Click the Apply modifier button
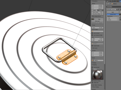Screen dimensions: 121x90 pos(113,12)
